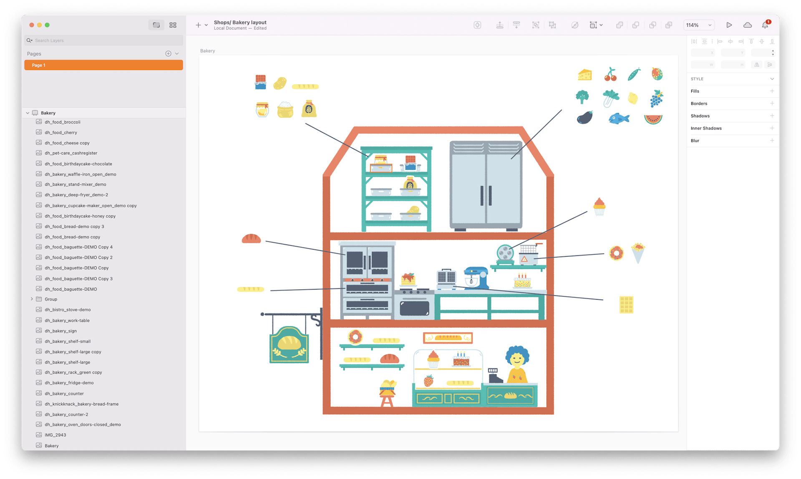The height and width of the screenshot is (479, 801).
Task: Collapse the STYLE section chevron
Action: point(772,79)
